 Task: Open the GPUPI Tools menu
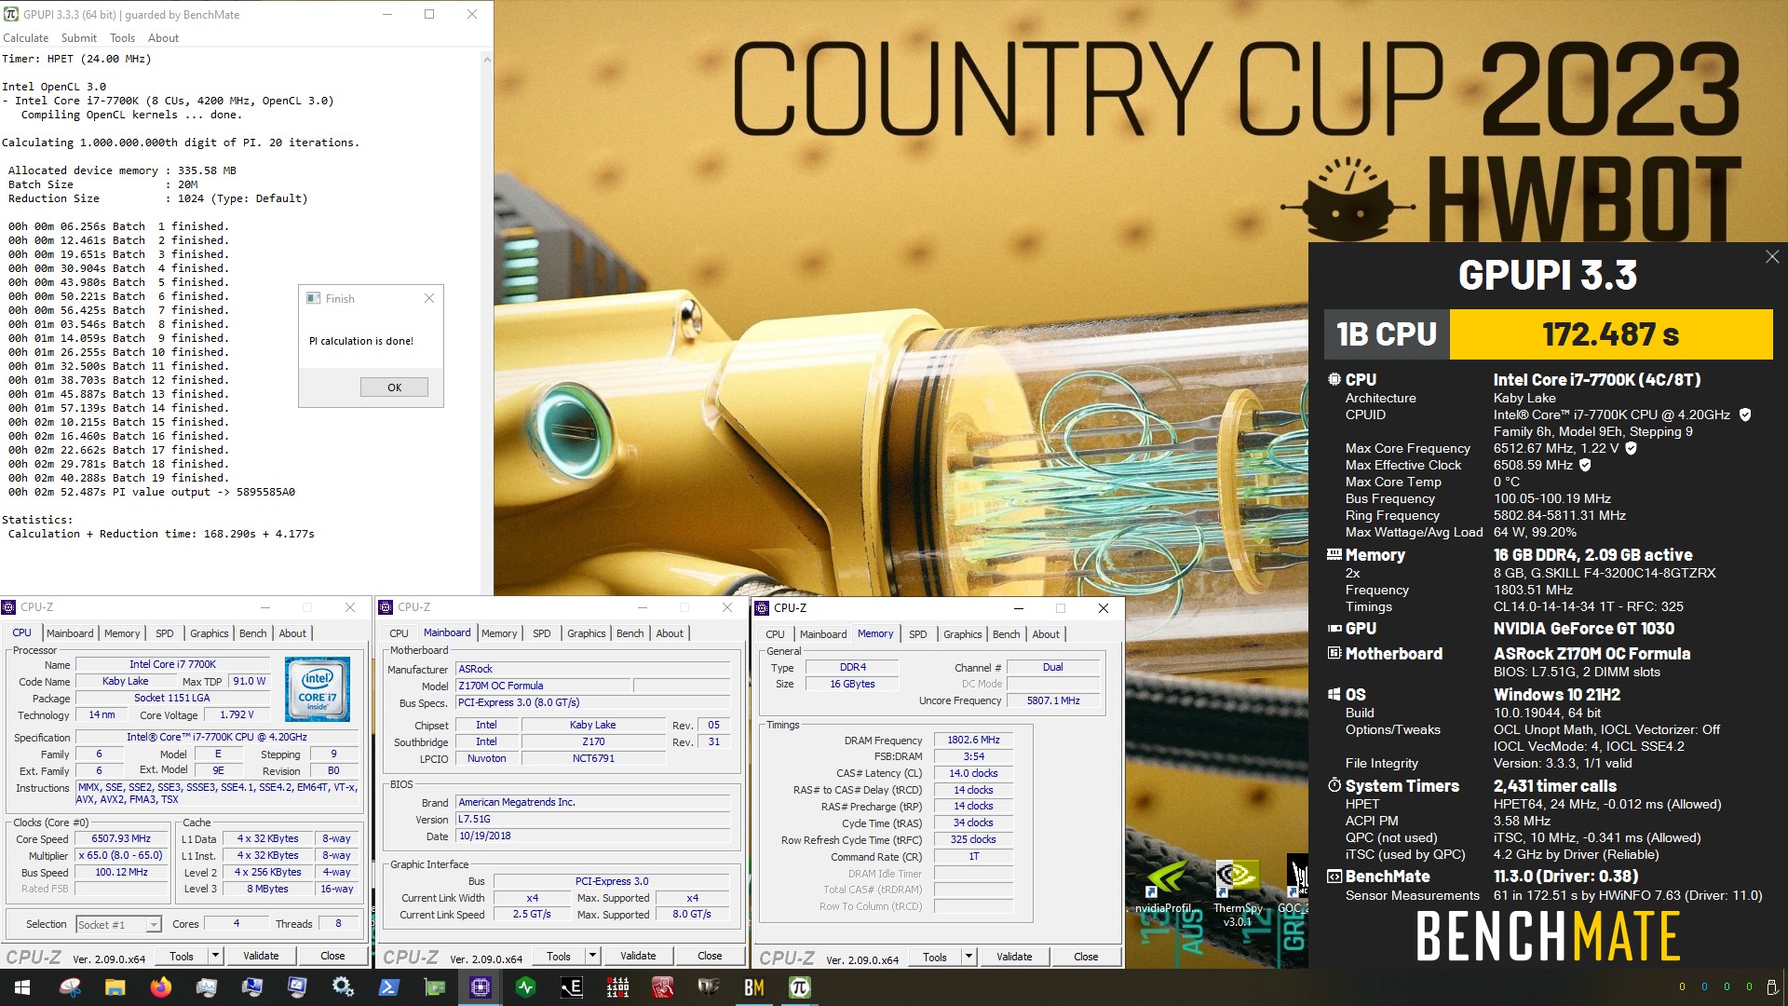click(x=122, y=38)
